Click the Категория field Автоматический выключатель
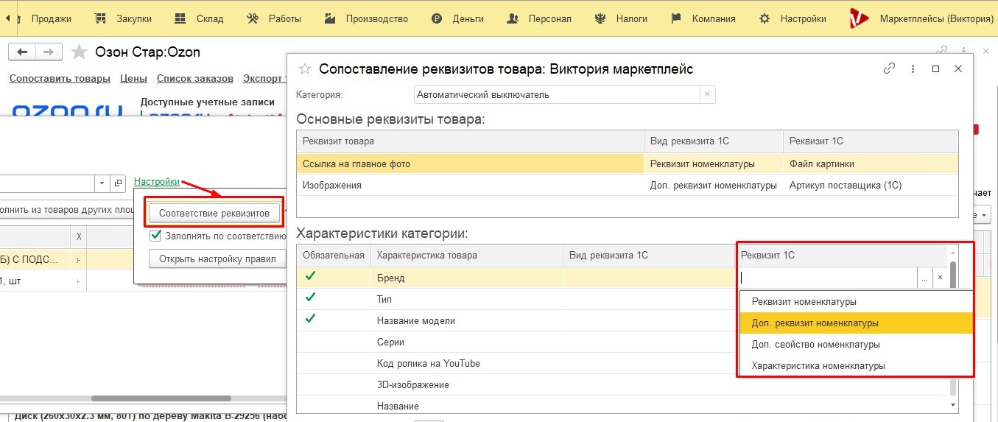This screenshot has width=998, height=422. point(556,94)
